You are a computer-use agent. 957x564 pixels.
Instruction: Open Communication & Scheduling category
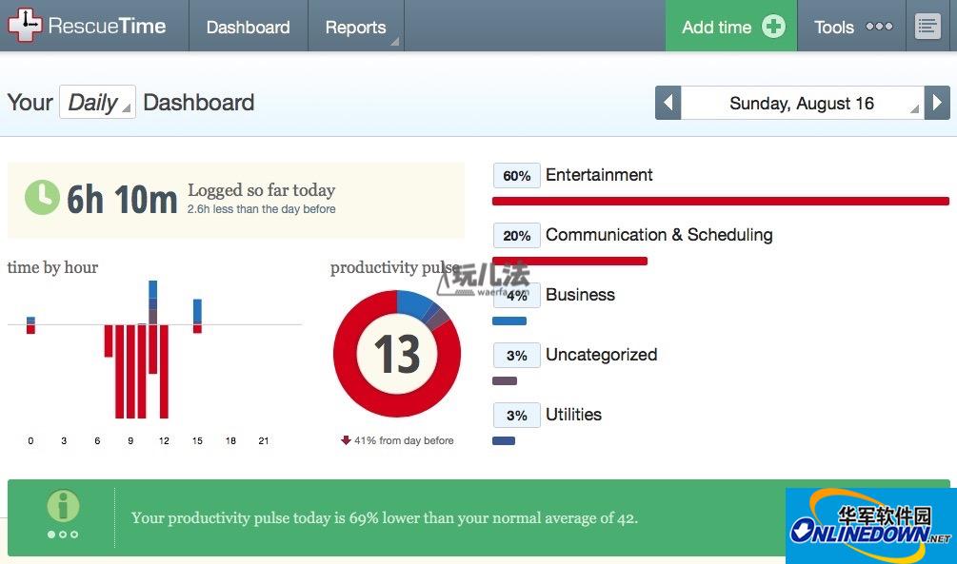pyautogui.click(x=659, y=235)
